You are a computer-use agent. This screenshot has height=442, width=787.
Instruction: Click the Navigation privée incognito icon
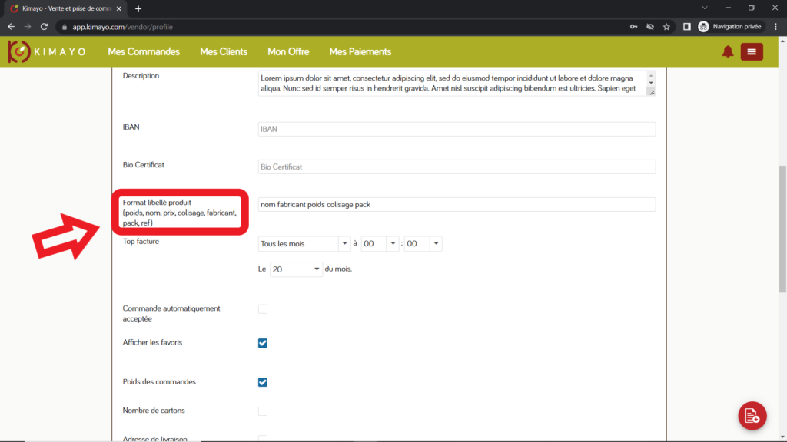tap(703, 27)
